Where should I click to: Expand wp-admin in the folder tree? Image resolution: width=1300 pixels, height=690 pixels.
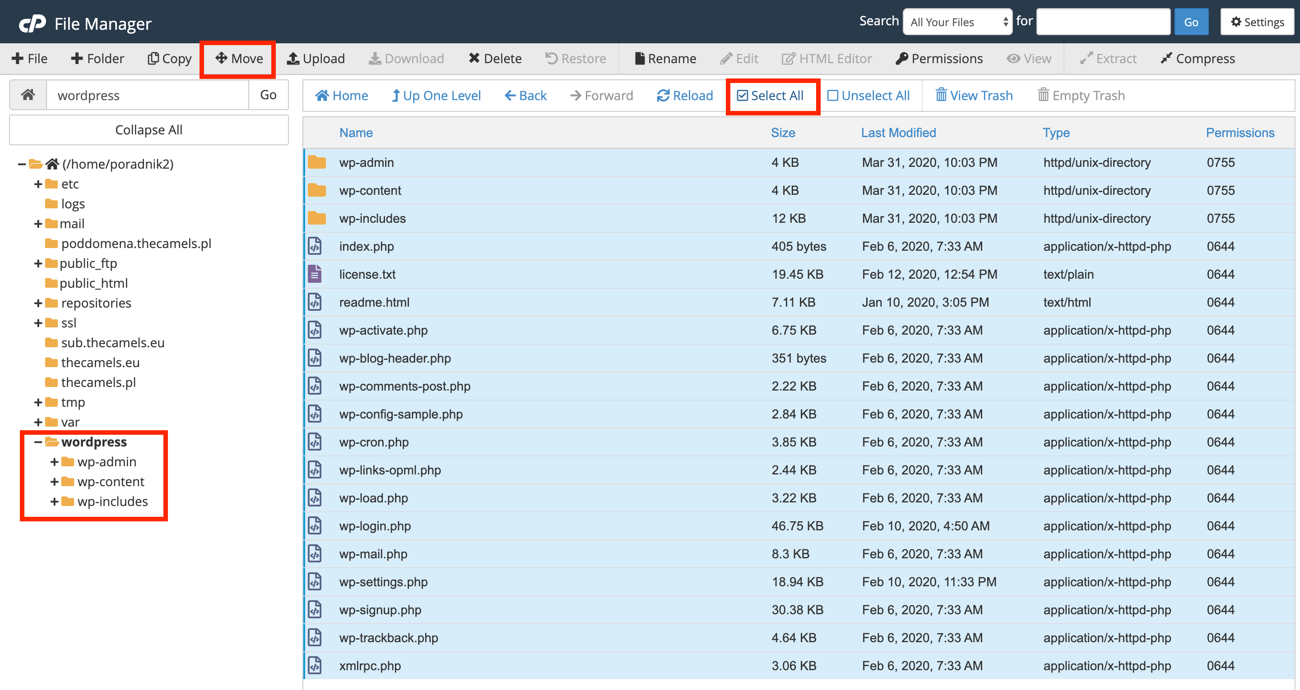coord(54,461)
